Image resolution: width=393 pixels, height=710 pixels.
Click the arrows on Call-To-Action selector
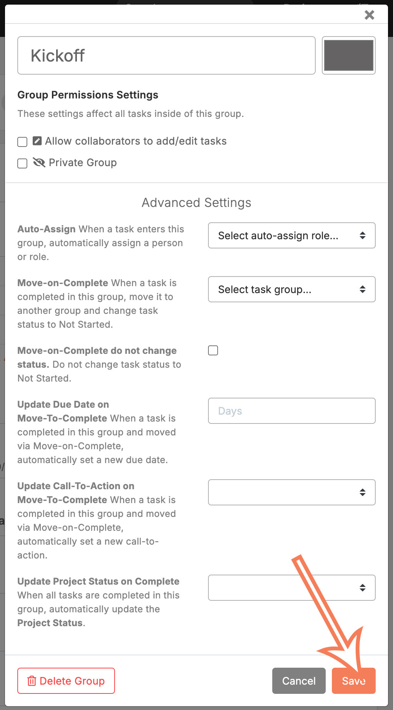(x=362, y=492)
